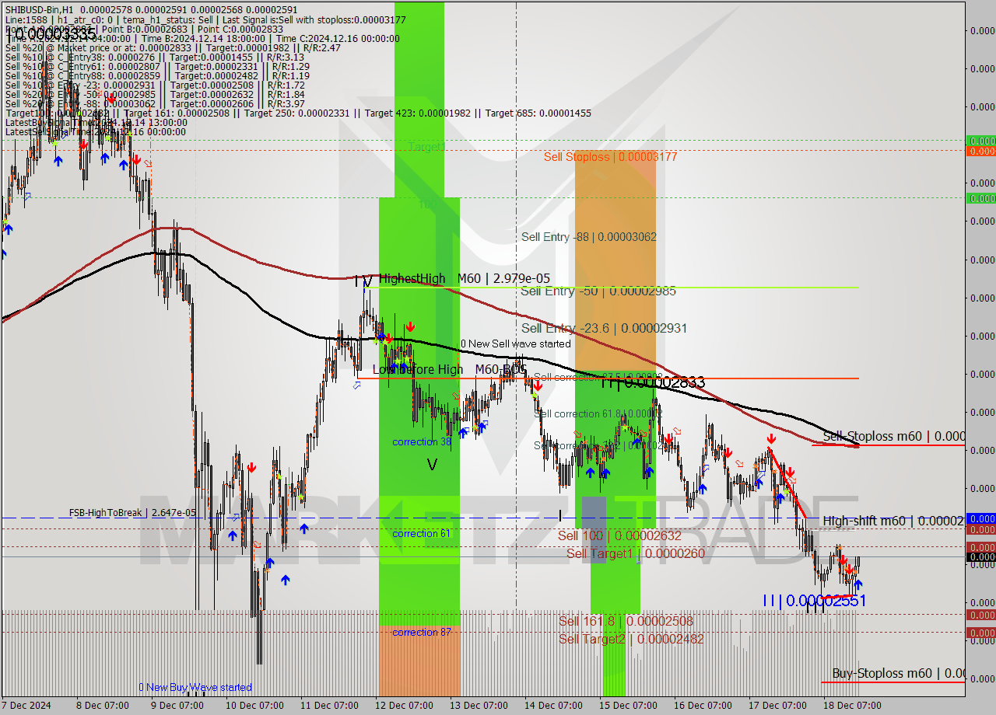
Task: Click the green Target1 label
Action: 426,146
